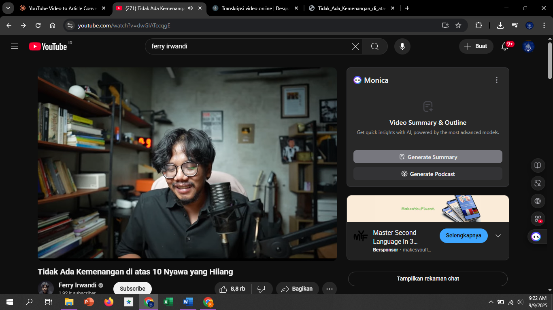Open the tab search dropdown arrow
This screenshot has width=553, height=310.
[x=8, y=8]
